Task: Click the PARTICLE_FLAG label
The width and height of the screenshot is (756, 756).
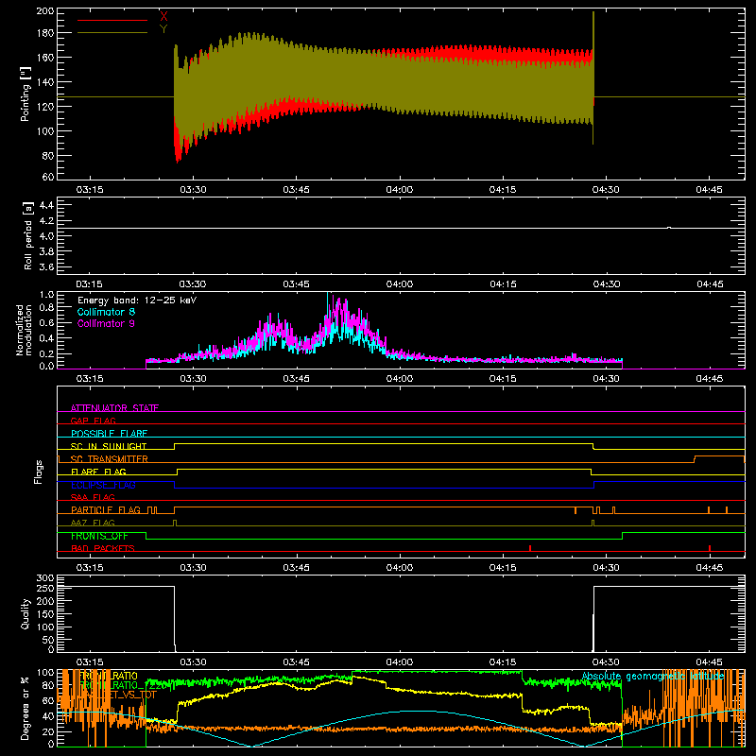Action: pos(106,510)
